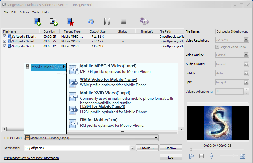Click the XVID icon beside Mobile XVID Video

coord(73,97)
